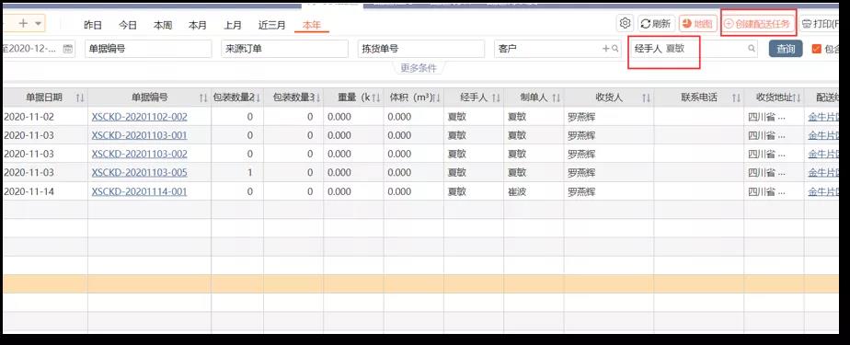Click the search icon in 经手人 field
850x345 pixels.
click(752, 48)
